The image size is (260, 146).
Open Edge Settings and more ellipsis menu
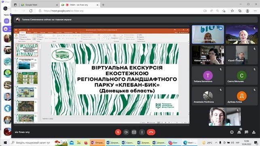(255, 11)
